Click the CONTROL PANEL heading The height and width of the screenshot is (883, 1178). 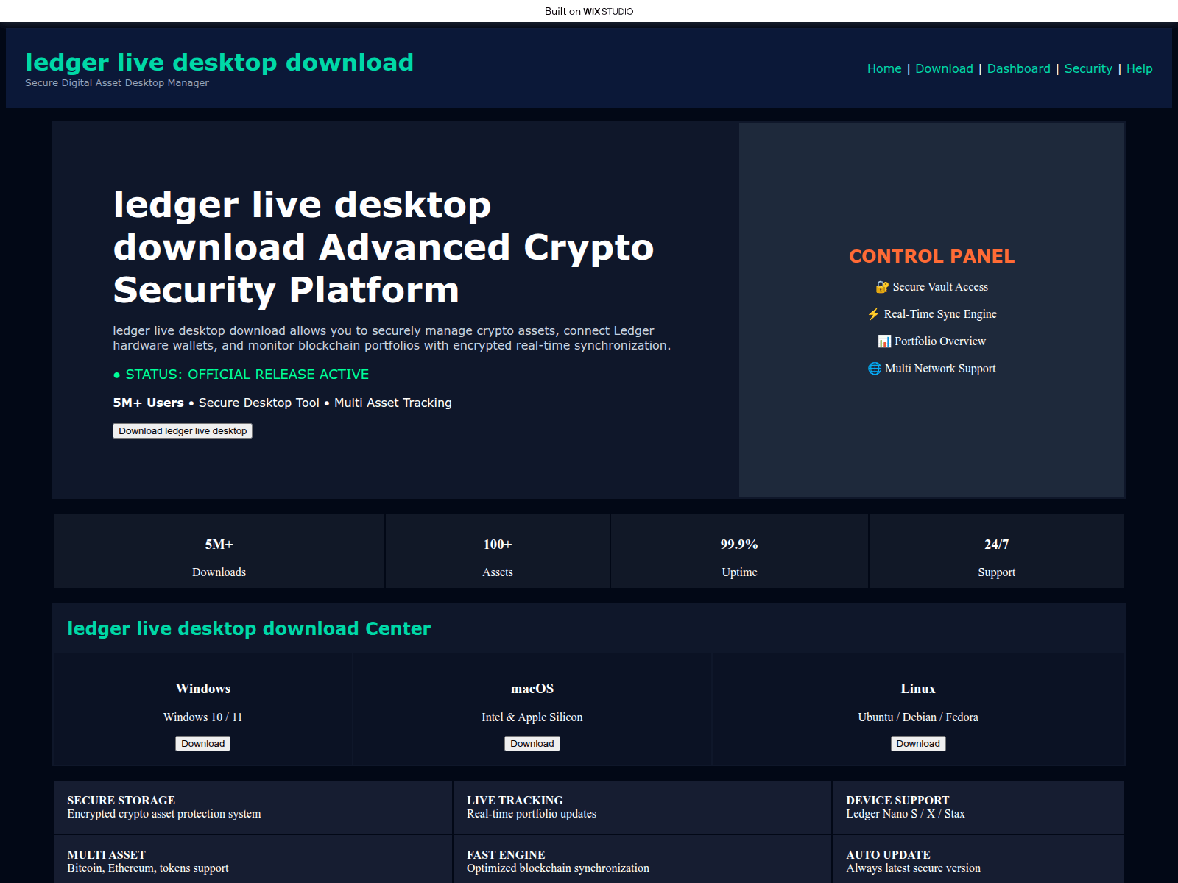pyautogui.click(x=931, y=256)
